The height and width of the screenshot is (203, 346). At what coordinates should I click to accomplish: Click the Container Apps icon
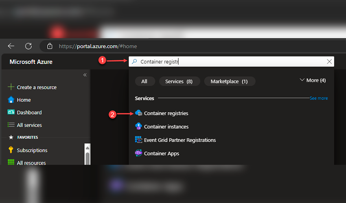point(138,153)
